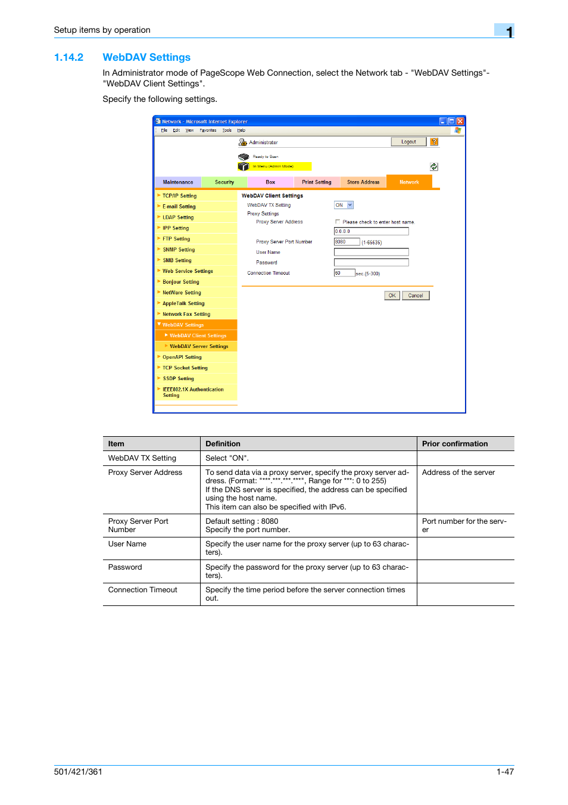Minimize the Internet Explorer window

pyautogui.click(x=443, y=121)
